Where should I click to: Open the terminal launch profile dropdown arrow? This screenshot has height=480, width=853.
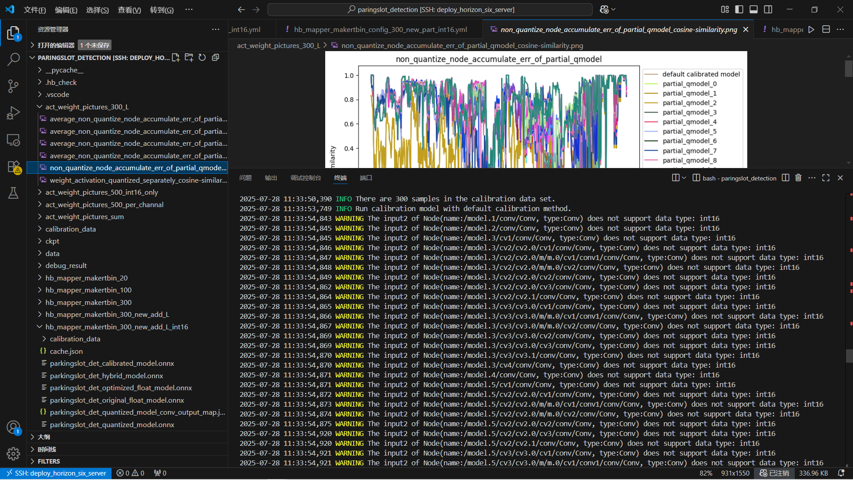tap(684, 178)
